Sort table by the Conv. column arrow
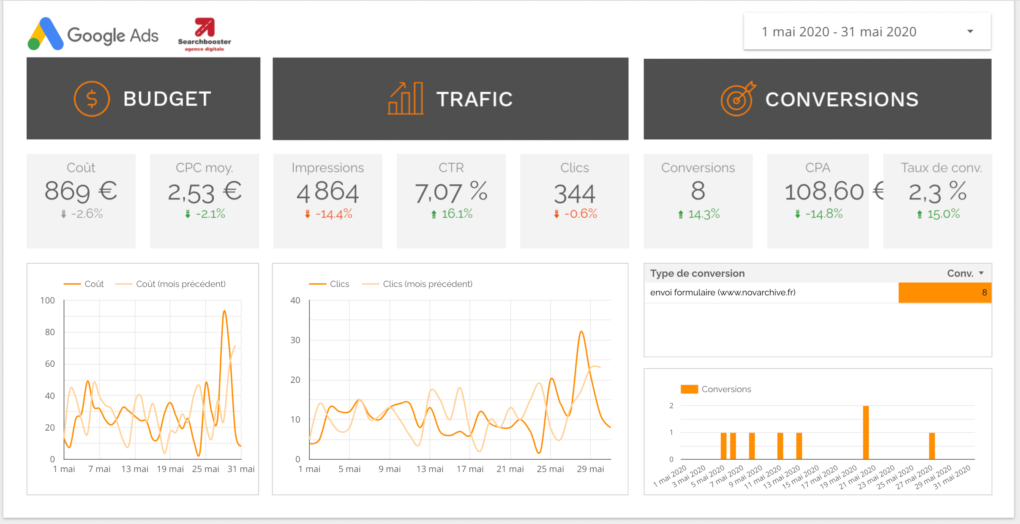The height and width of the screenshot is (524, 1020). click(x=981, y=273)
